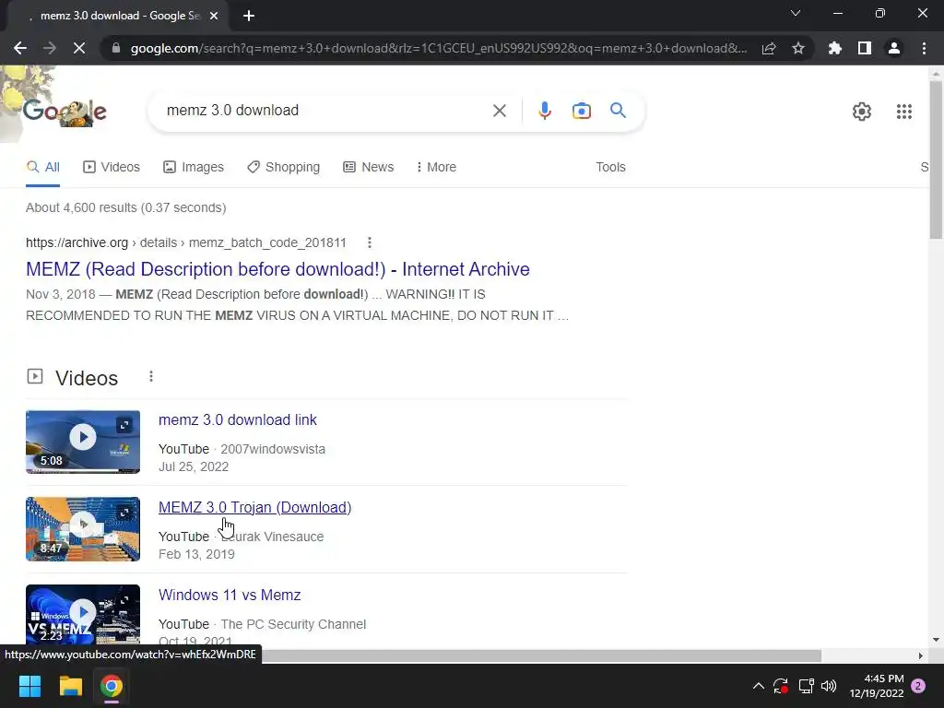Open the memz 3.0 download link video
The image size is (944, 708).
[x=237, y=420]
